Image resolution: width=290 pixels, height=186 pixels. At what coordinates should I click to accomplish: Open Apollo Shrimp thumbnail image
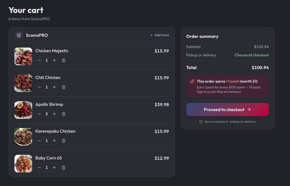23,110
